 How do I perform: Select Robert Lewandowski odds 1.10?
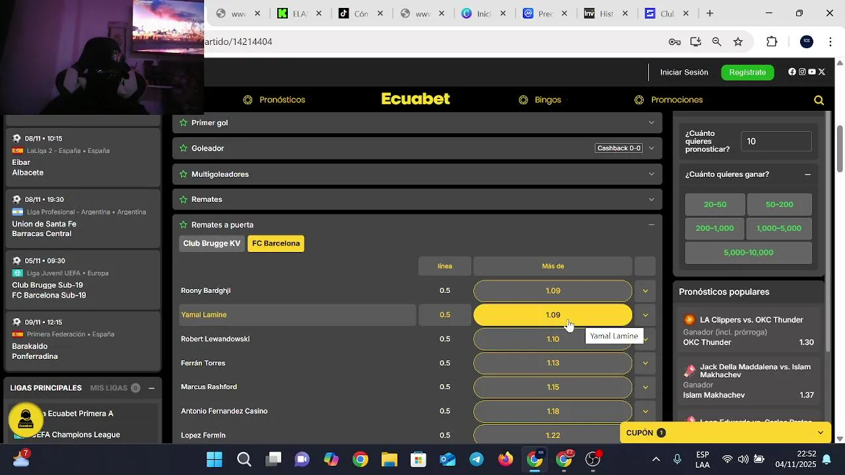pos(553,339)
